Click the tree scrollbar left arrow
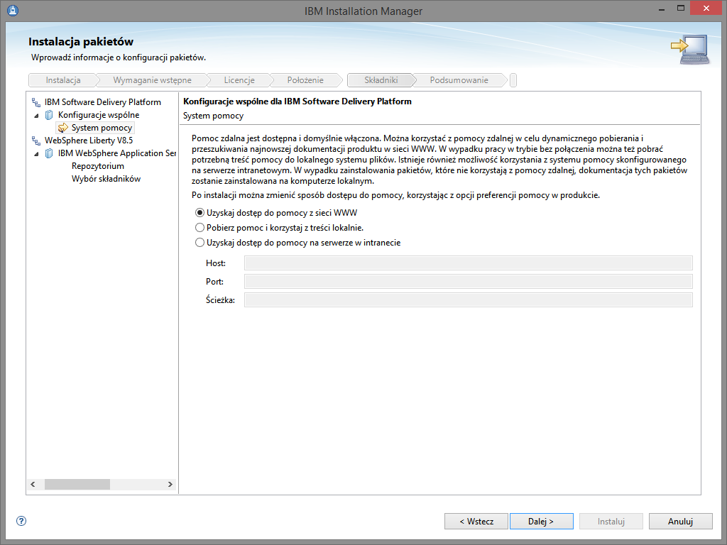Screen dimensions: 727x545 [x=33, y=484]
